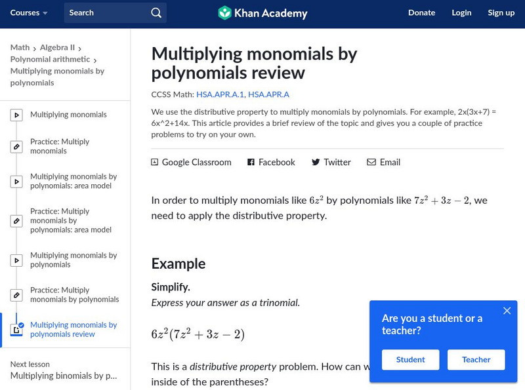Open the Multiplying monomials video lesson

click(68, 115)
